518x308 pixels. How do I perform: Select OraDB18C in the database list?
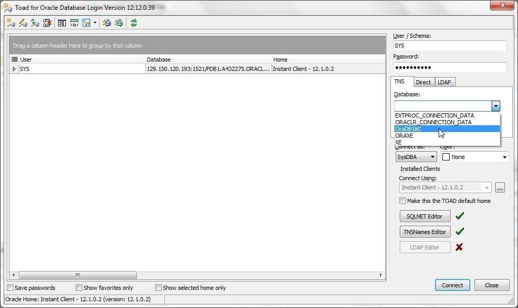(447, 128)
